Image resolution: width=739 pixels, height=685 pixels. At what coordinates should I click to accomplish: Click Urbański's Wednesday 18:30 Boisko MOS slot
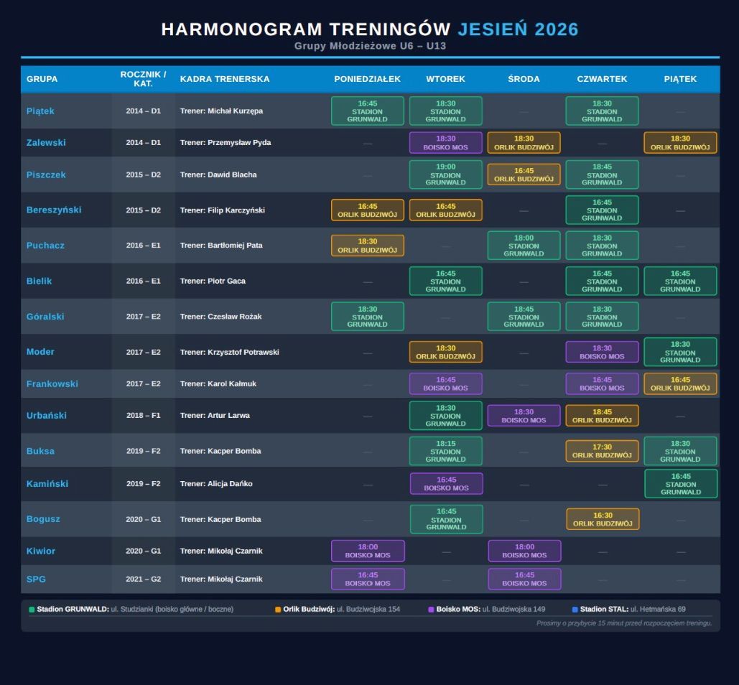(x=524, y=416)
